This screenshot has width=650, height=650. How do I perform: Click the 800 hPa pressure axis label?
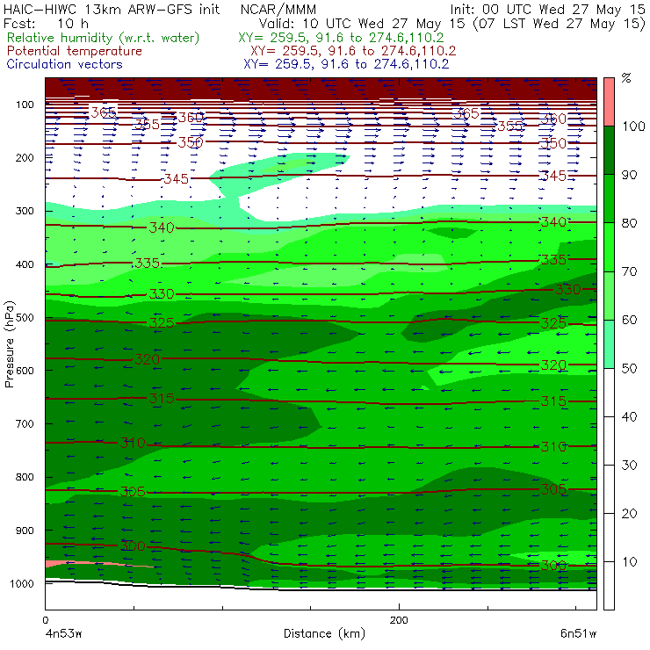click(x=25, y=477)
